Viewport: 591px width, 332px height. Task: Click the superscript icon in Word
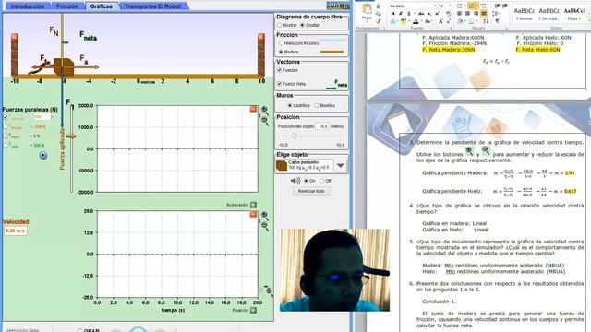click(438, 14)
